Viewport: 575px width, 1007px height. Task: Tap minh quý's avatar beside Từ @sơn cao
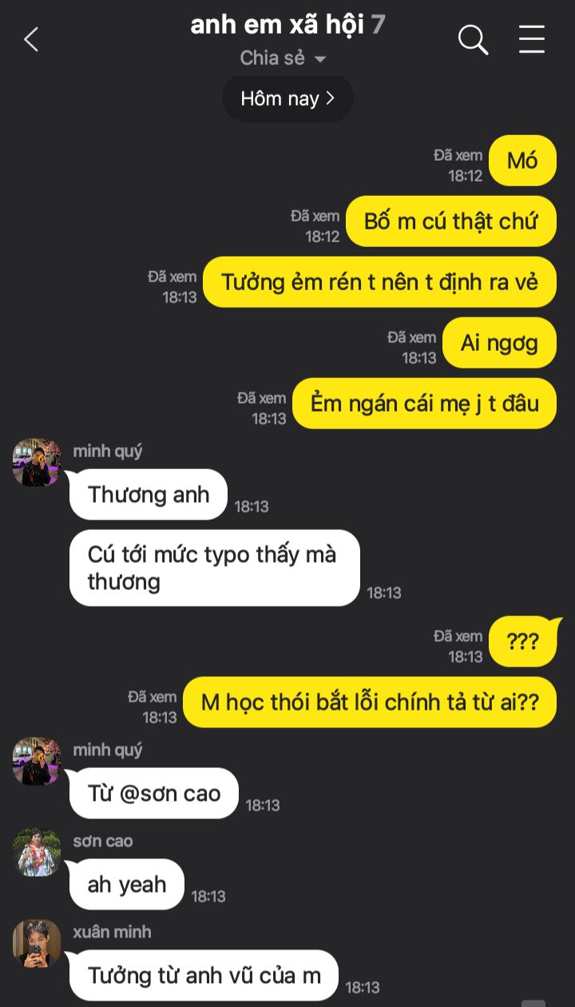[37, 761]
